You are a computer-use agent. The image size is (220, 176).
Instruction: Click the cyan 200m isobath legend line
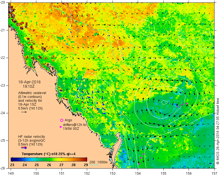coord(94,165)
